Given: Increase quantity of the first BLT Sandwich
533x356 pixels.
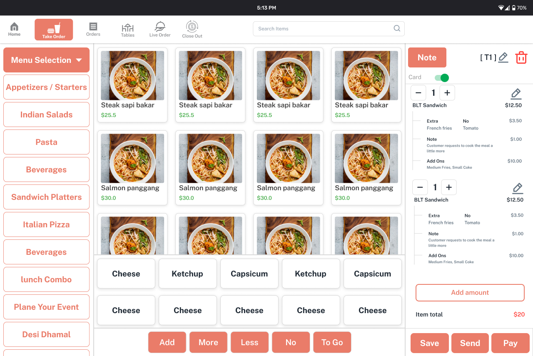Looking at the screenshot, I should (x=447, y=93).
